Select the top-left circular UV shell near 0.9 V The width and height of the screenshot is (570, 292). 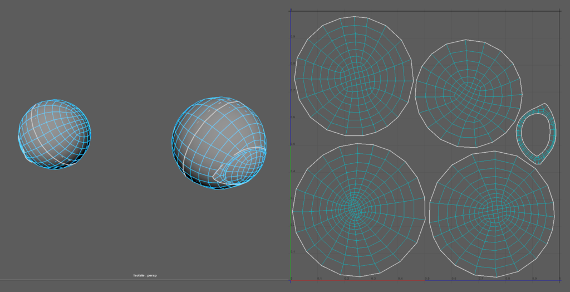pos(354,76)
